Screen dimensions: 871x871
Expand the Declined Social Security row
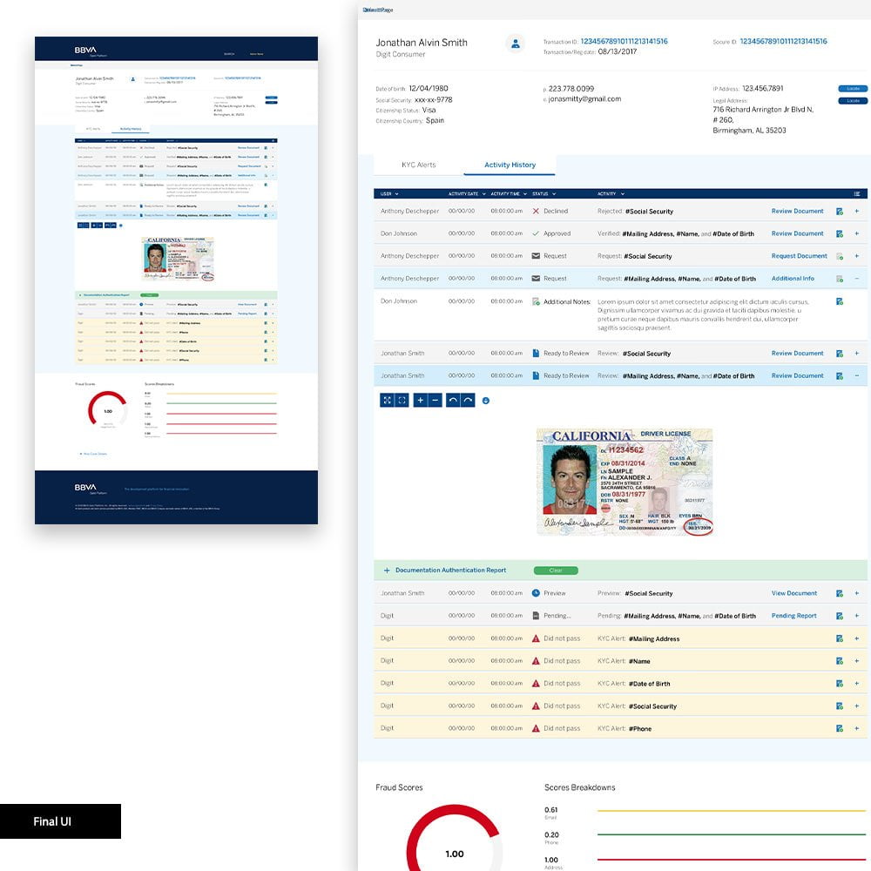point(856,212)
